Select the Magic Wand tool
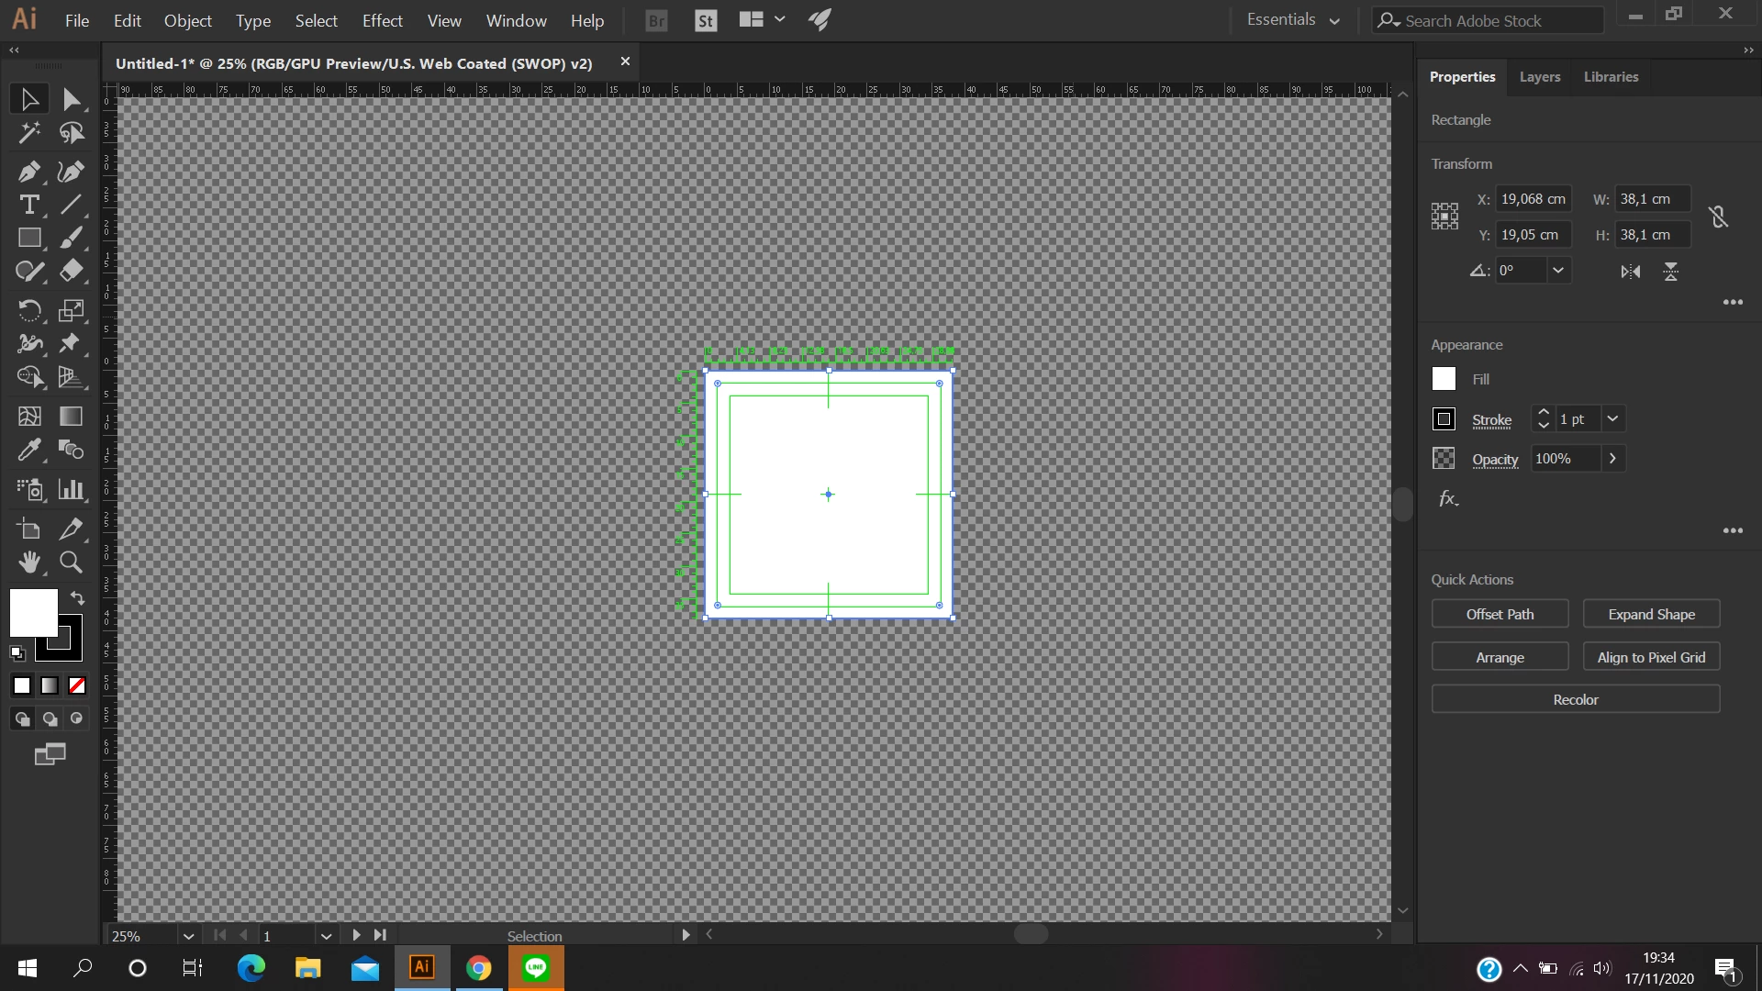 coord(28,133)
